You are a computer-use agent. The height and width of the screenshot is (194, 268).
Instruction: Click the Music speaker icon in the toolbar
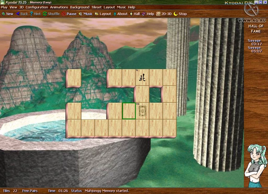tap(80, 14)
